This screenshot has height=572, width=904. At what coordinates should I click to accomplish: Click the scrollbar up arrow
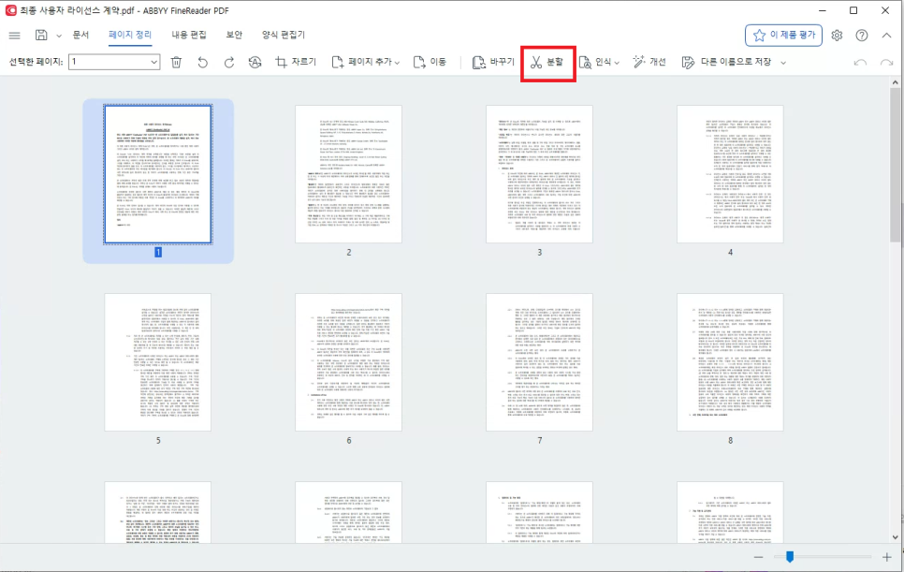coord(895,82)
